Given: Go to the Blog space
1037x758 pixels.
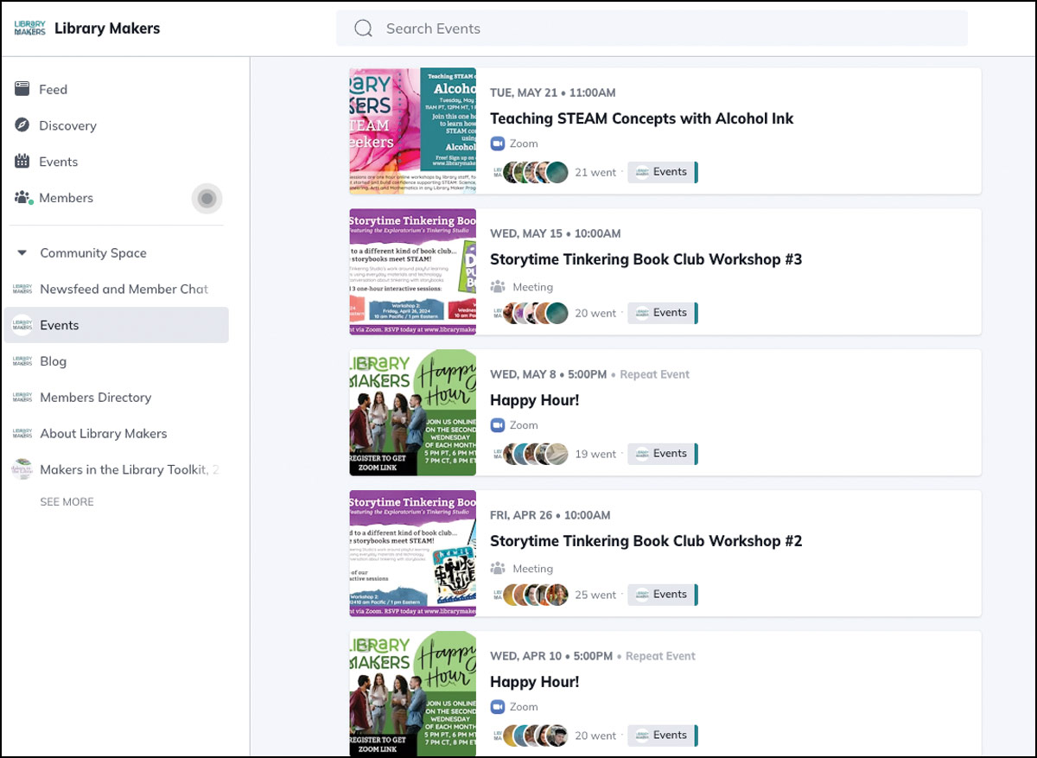Looking at the screenshot, I should (53, 361).
